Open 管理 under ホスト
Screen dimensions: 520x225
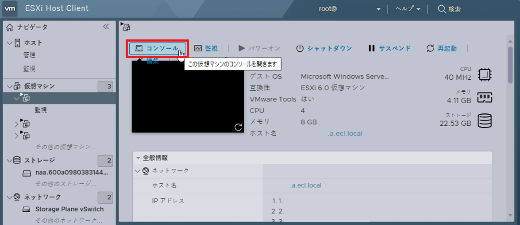click(30, 55)
